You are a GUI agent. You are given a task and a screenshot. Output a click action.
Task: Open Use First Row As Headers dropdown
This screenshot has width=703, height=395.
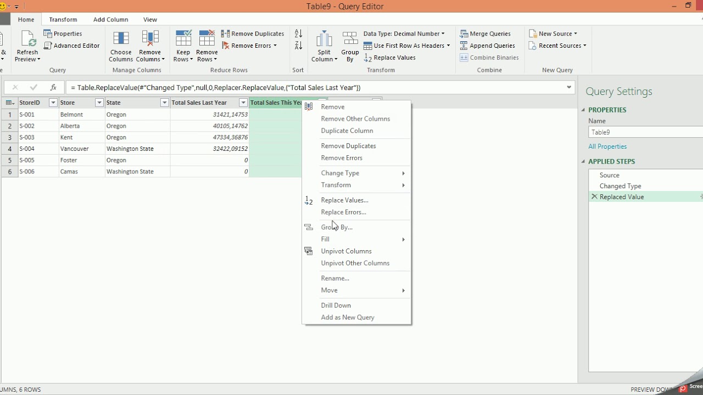click(406, 46)
